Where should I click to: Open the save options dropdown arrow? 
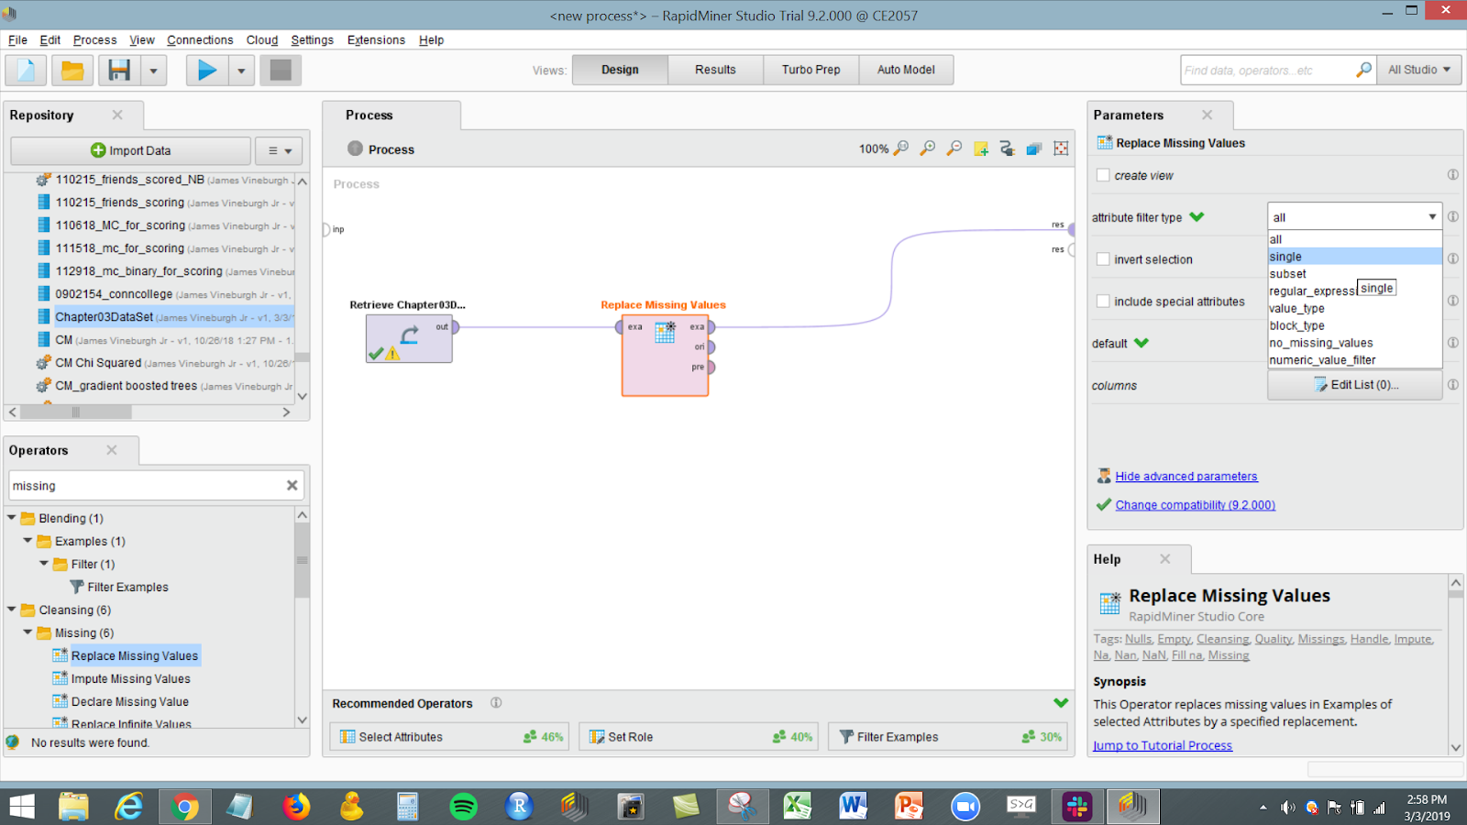tap(153, 71)
